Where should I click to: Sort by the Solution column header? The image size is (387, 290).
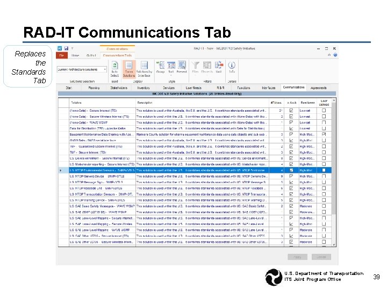click(103, 103)
